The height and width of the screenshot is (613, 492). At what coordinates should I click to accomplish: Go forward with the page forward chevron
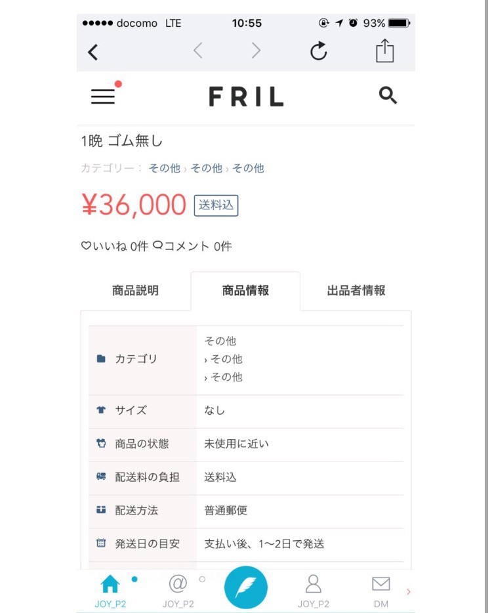[256, 51]
